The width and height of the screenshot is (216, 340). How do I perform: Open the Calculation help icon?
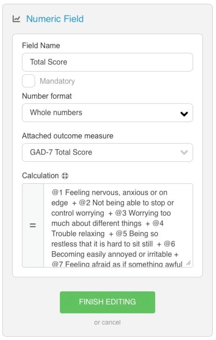[65, 176]
